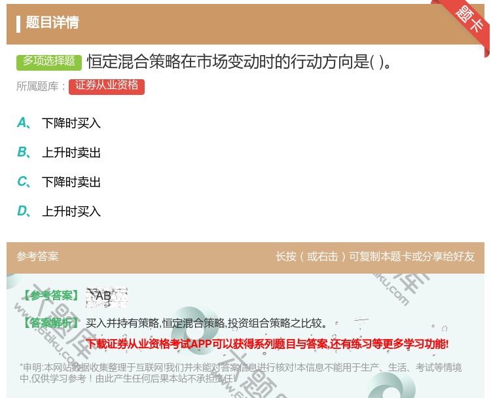Image resolution: width=491 pixels, height=398 pixels.
Task: Click the AB answer image
Action: coord(106,297)
